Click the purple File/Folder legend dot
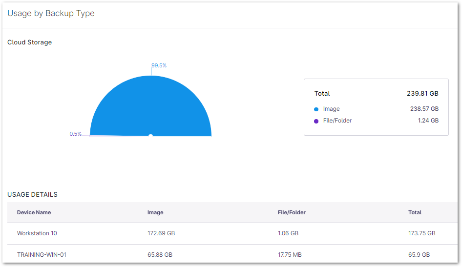462x267 pixels. point(316,121)
